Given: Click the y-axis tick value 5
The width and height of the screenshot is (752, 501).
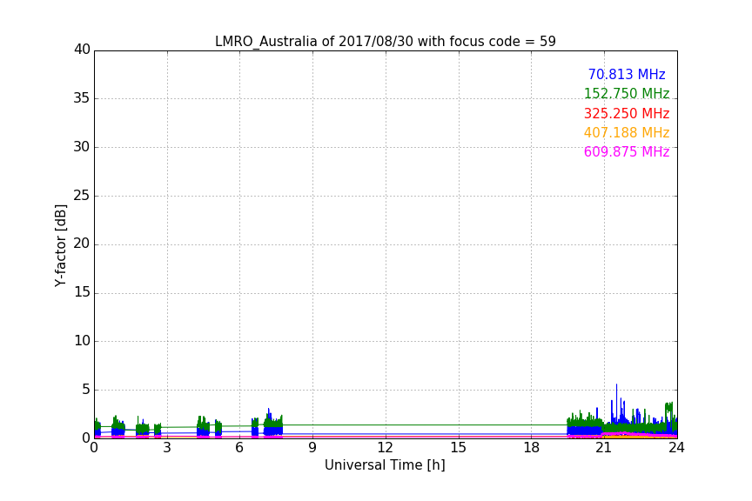Looking at the screenshot, I should pos(86,390).
